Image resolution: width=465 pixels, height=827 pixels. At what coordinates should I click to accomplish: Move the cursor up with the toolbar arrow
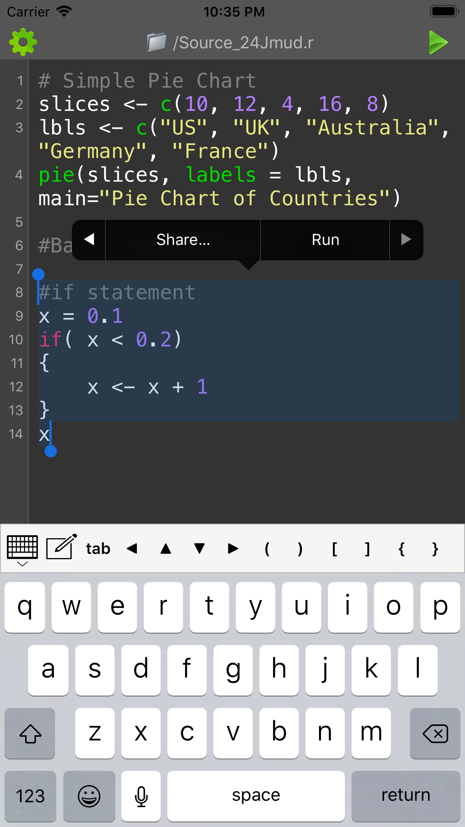coord(165,549)
